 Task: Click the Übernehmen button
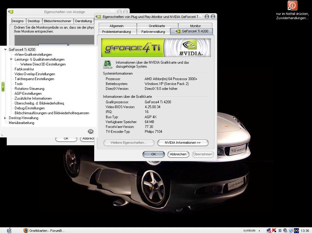[203, 154]
